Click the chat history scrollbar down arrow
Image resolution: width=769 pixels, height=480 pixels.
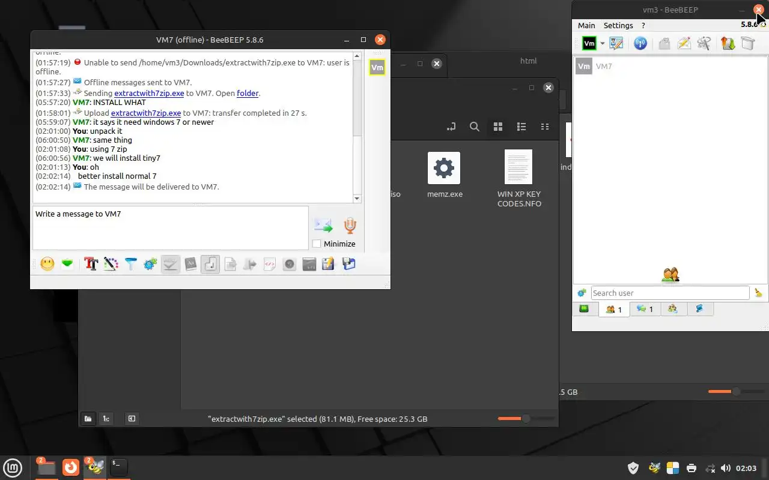coord(357,199)
